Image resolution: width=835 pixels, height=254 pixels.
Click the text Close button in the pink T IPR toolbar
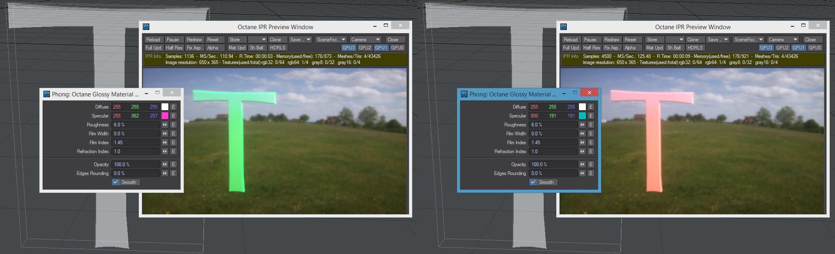pyautogui.click(x=813, y=40)
